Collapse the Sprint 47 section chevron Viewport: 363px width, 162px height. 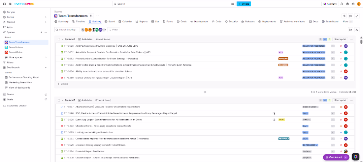62,100
